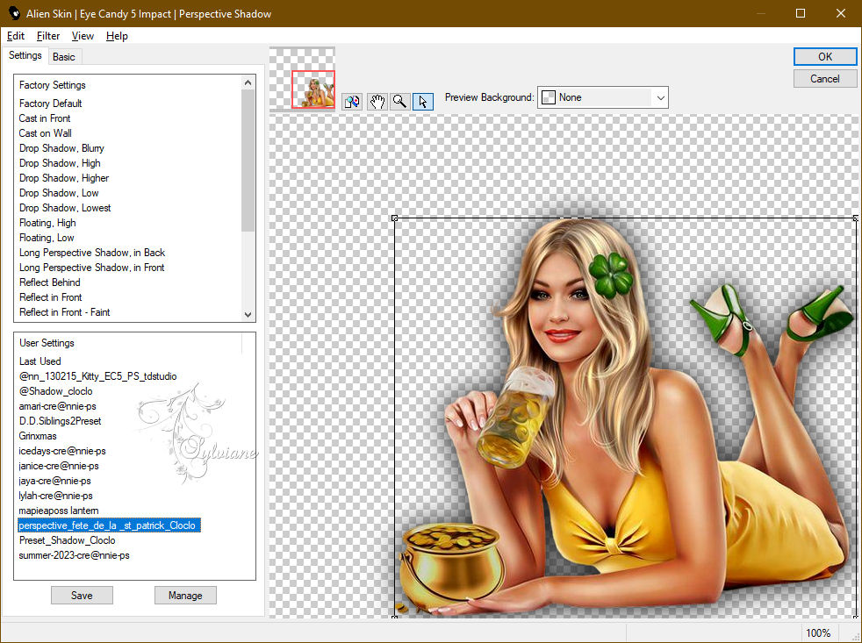Select Drop Shadow, Higher preset
This screenshot has width=862, height=643.
[x=64, y=177]
